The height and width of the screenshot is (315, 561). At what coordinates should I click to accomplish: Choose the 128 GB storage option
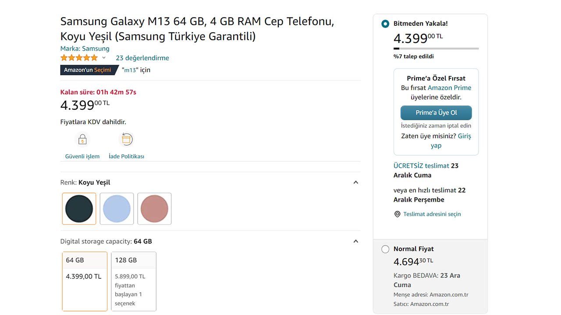(x=134, y=281)
